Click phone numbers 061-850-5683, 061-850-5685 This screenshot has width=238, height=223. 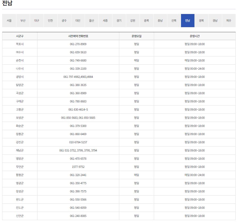pos(78,118)
